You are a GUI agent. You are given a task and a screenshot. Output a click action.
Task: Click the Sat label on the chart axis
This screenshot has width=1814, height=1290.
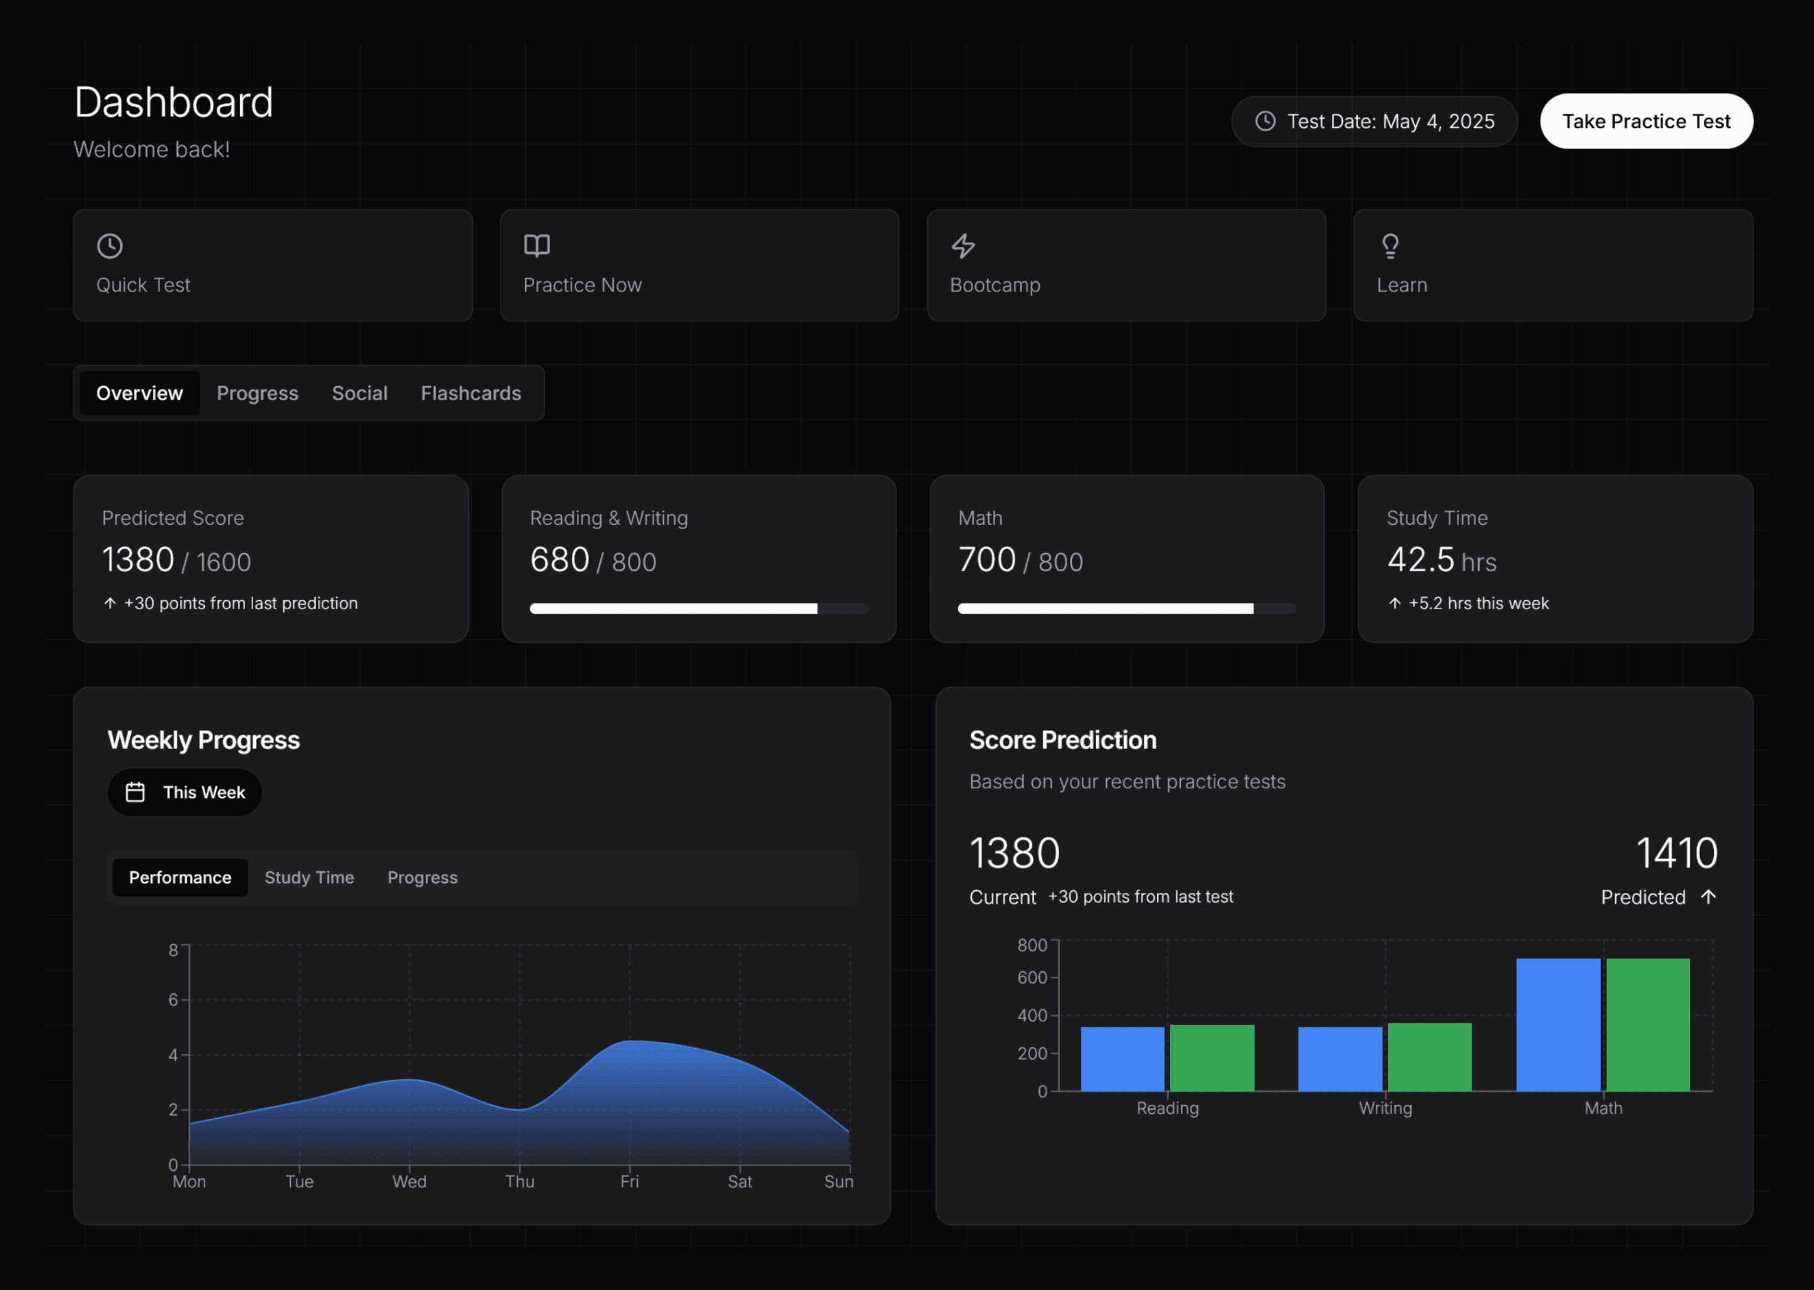pyautogui.click(x=739, y=1181)
